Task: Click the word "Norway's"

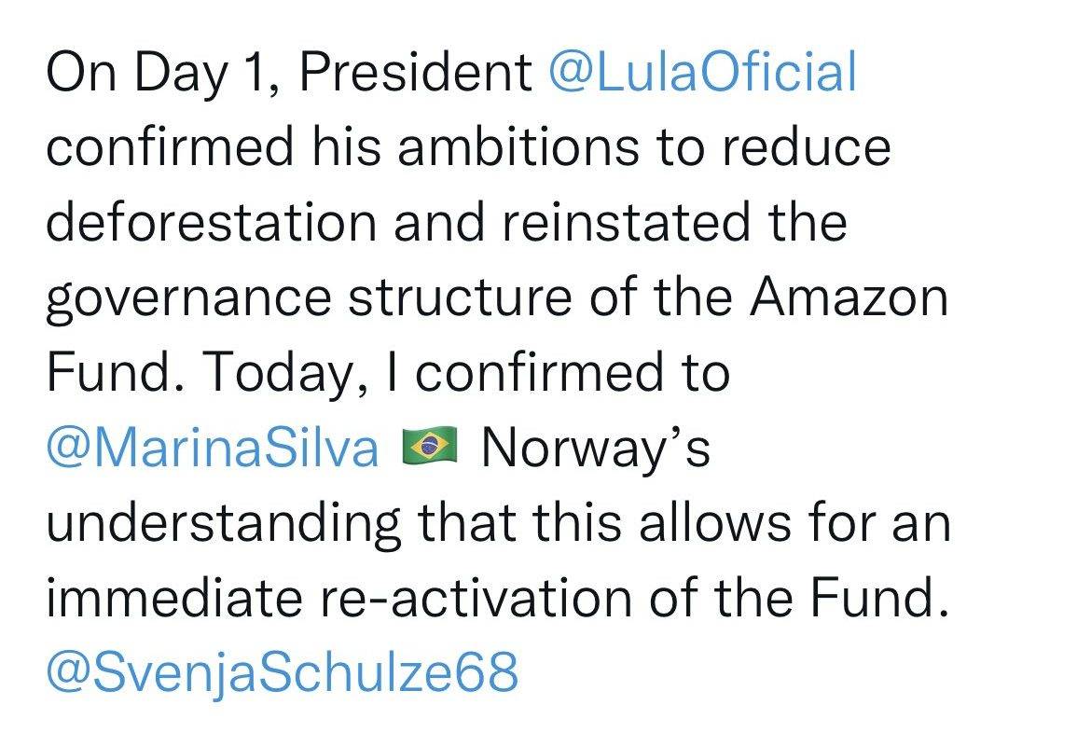Action: click(x=596, y=449)
